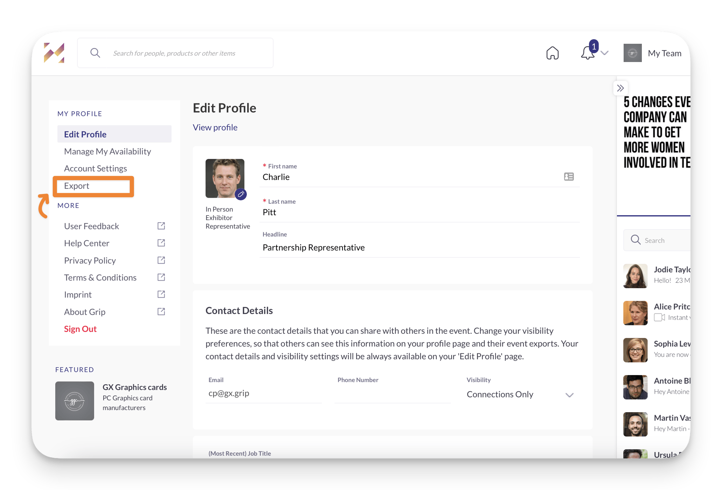Screen dimensions: 722x490
Task: Open My Team from header
Action: (x=653, y=53)
